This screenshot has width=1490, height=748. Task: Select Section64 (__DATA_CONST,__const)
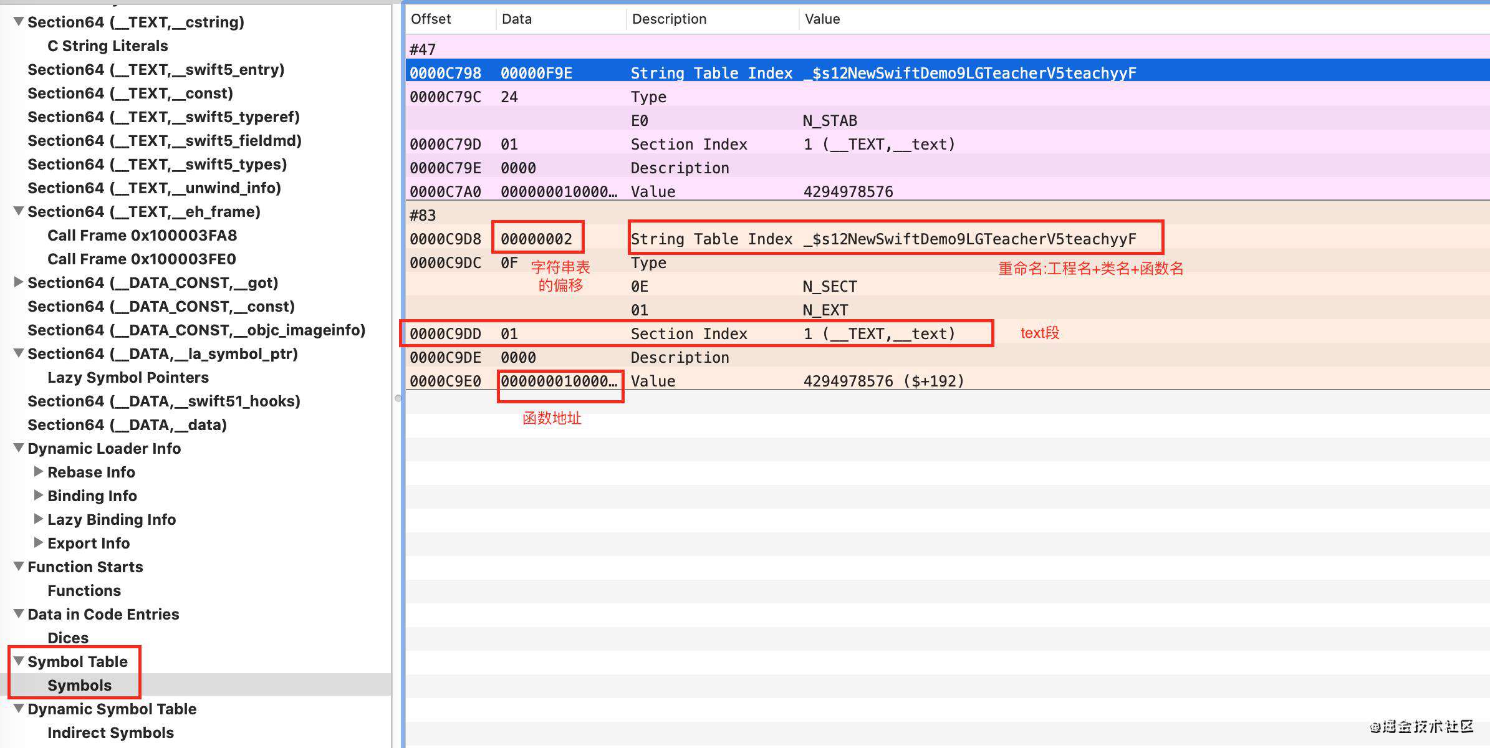pyautogui.click(x=161, y=306)
